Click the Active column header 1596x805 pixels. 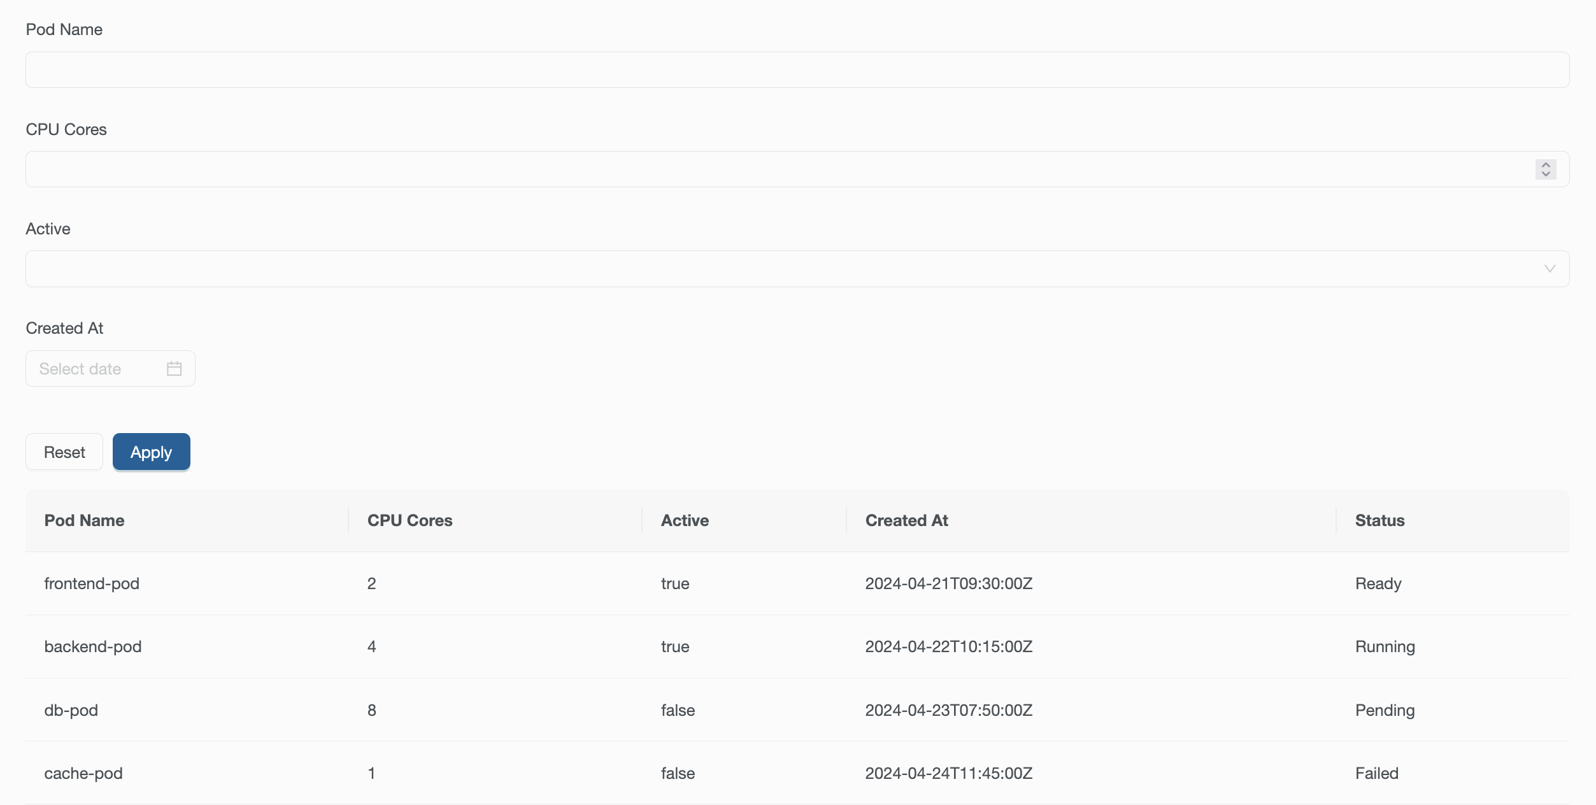tap(685, 520)
